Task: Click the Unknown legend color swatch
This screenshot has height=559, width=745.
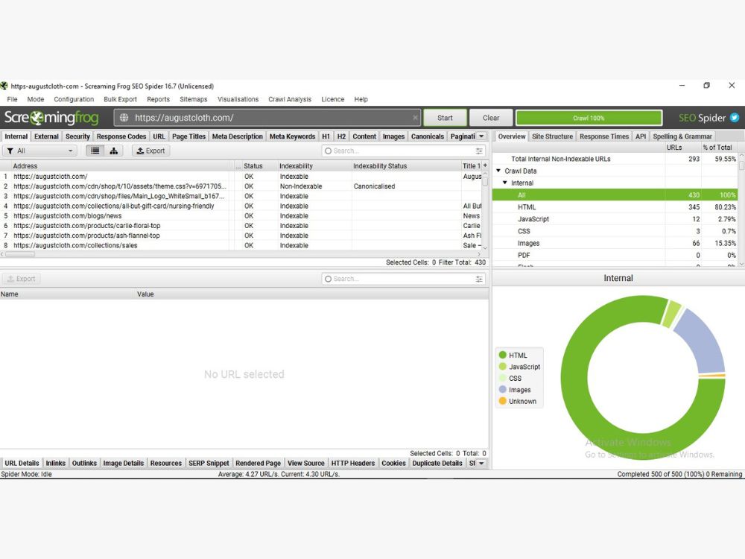Action: click(503, 401)
